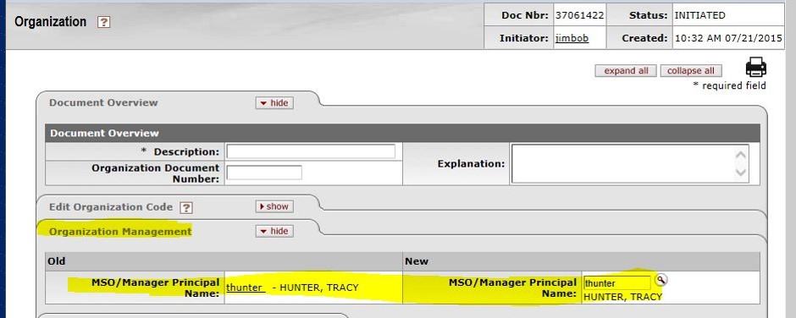This screenshot has height=318, width=796.
Task: Click the MSO/Manager lookup magnifier icon
Action: coord(661,279)
